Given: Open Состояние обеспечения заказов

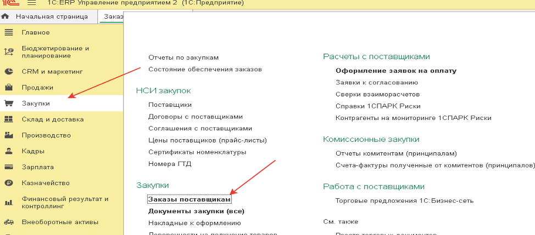Looking at the screenshot, I should pos(205,70).
